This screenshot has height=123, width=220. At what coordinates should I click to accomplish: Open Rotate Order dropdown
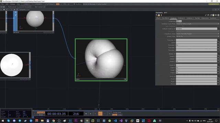[198, 37]
